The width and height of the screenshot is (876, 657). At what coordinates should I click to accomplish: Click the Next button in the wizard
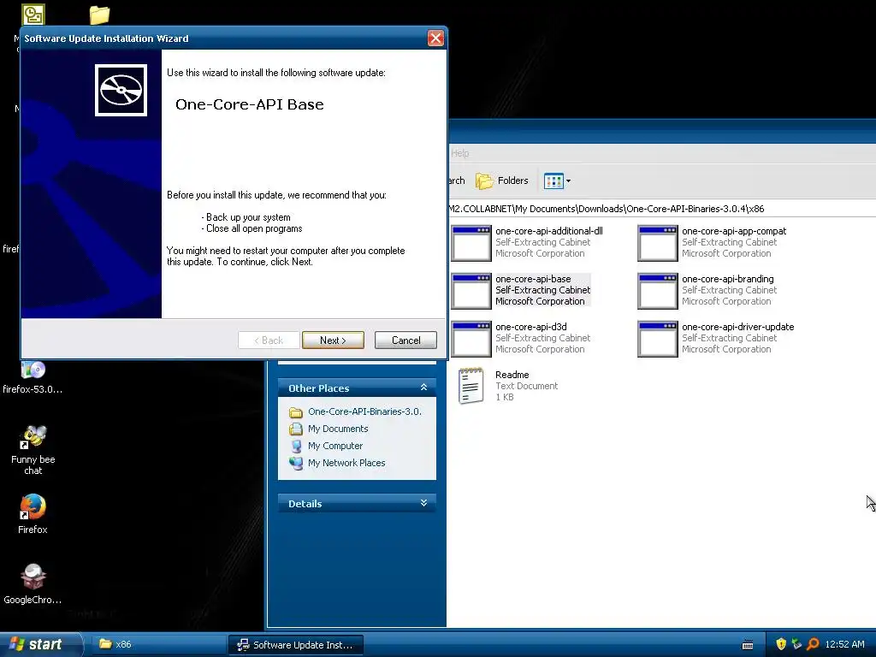coord(333,340)
